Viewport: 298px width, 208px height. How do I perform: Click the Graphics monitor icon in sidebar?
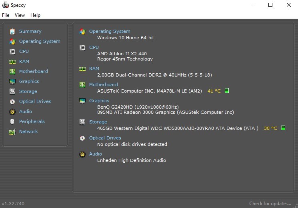coord(12,81)
